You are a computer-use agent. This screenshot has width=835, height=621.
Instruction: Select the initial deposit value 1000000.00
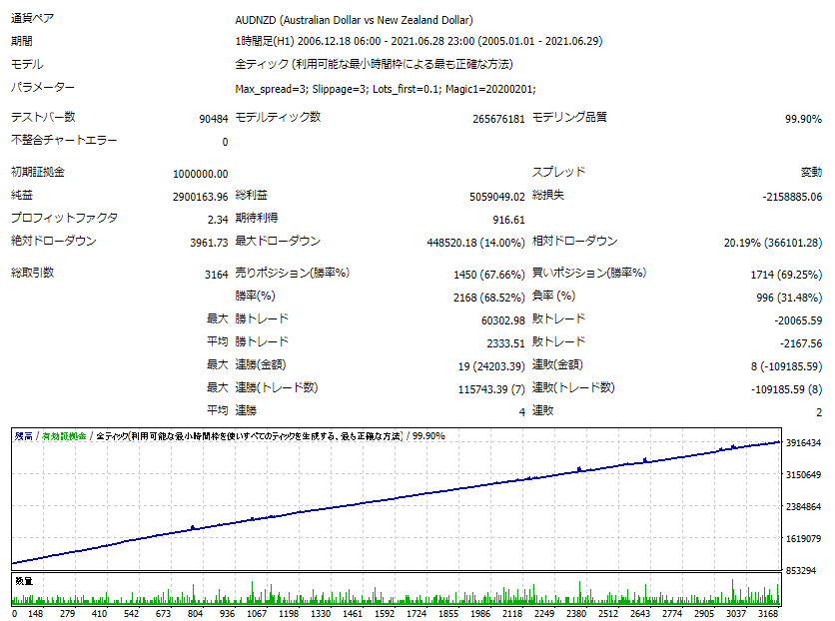(x=200, y=174)
